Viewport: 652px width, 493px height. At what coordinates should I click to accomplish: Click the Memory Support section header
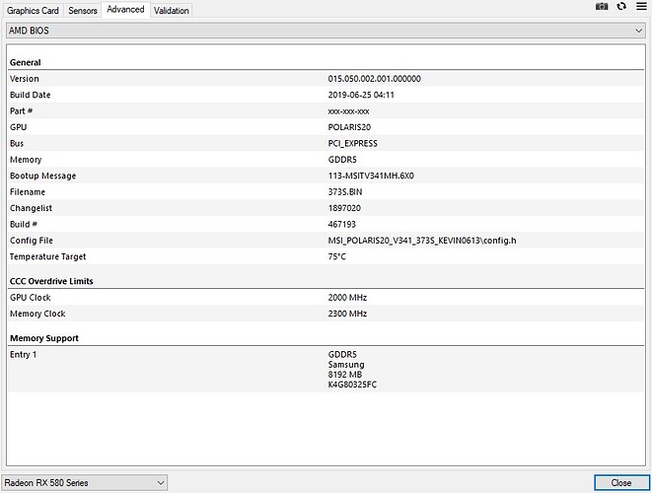pyautogui.click(x=44, y=338)
